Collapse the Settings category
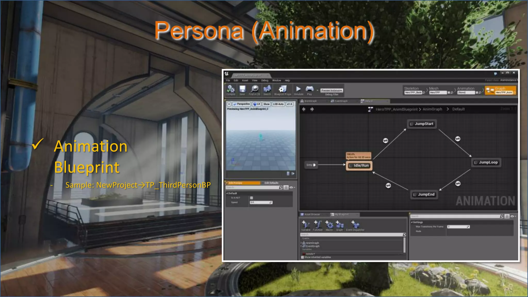Screen dimensions: 528x297 (x=412, y=222)
